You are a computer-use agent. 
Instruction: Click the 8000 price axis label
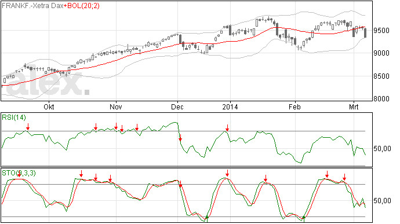click(381, 99)
